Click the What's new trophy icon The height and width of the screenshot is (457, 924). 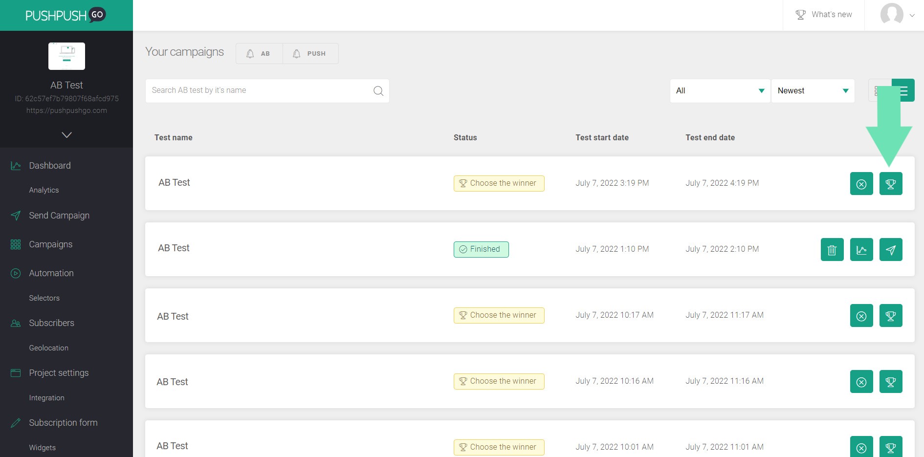(800, 15)
